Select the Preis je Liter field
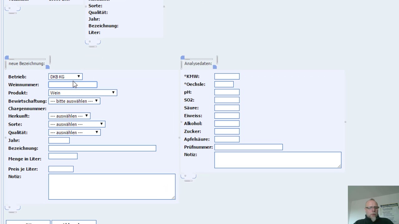399x224 pixels. pyautogui.click(x=61, y=169)
